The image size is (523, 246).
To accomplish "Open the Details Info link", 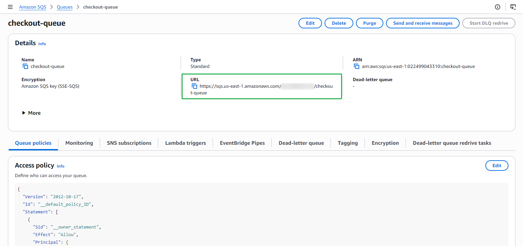I will [42, 44].
